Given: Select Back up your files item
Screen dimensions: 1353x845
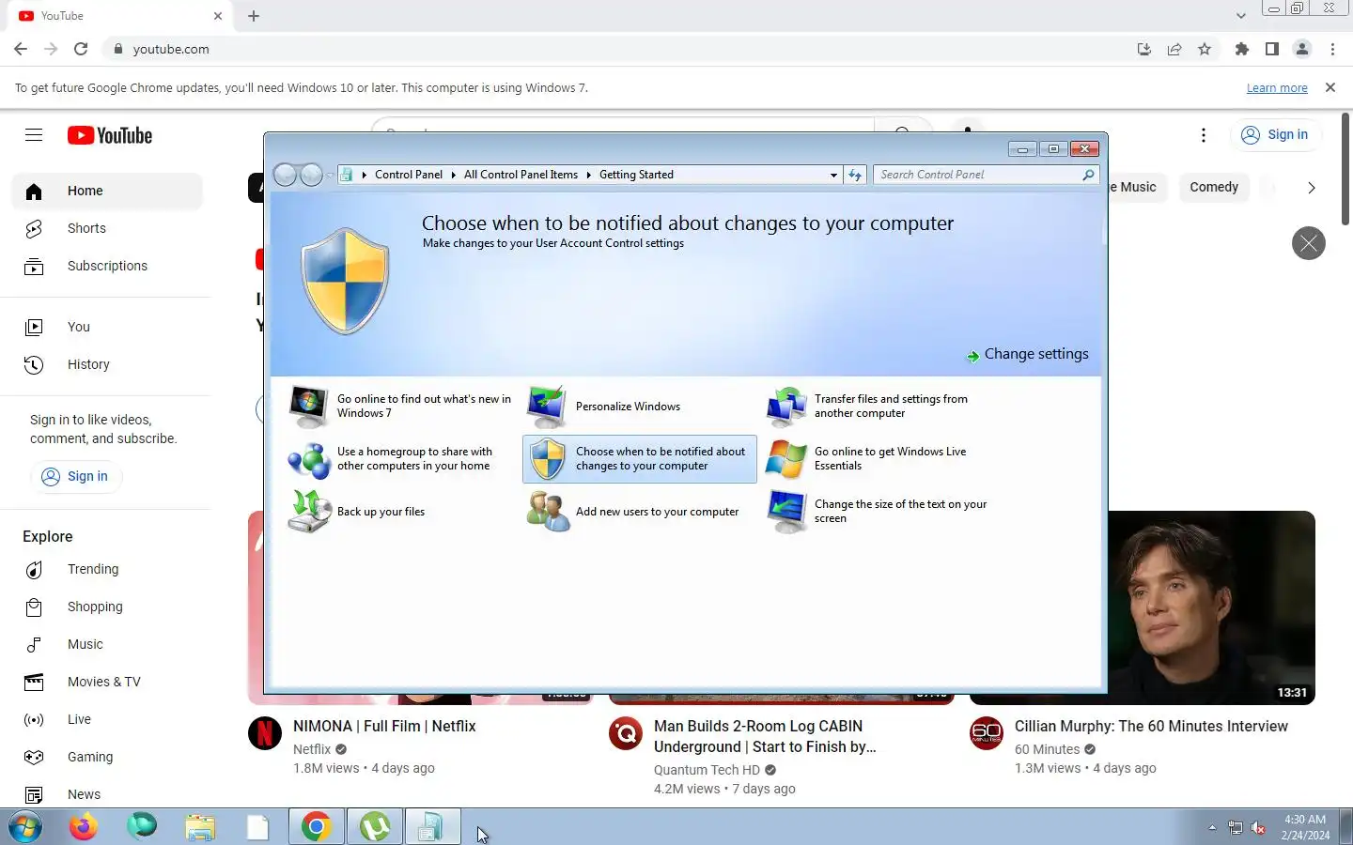Looking at the screenshot, I should pos(400,511).
